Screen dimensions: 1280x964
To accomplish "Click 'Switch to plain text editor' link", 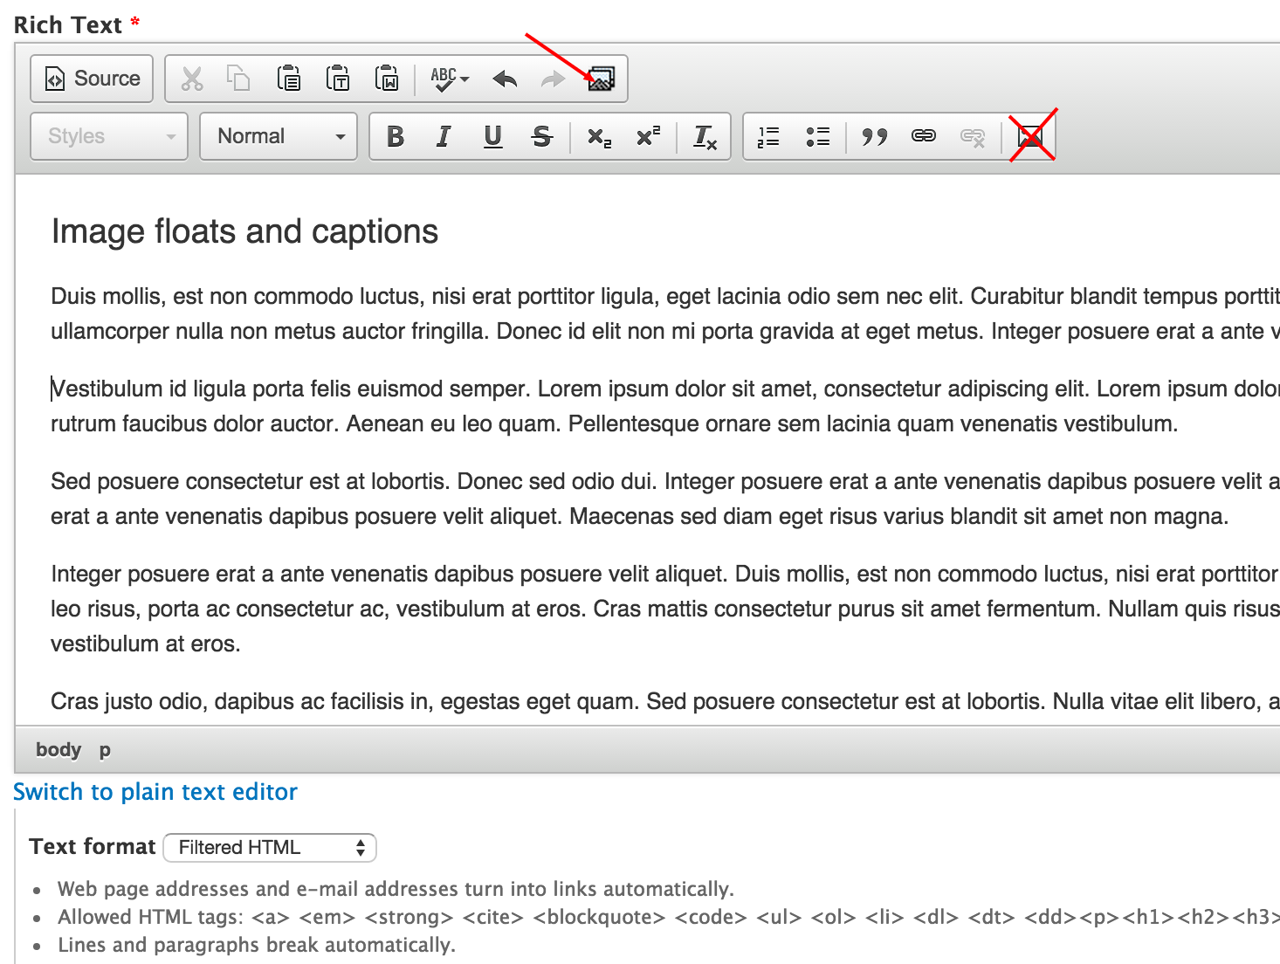I will coord(155,792).
